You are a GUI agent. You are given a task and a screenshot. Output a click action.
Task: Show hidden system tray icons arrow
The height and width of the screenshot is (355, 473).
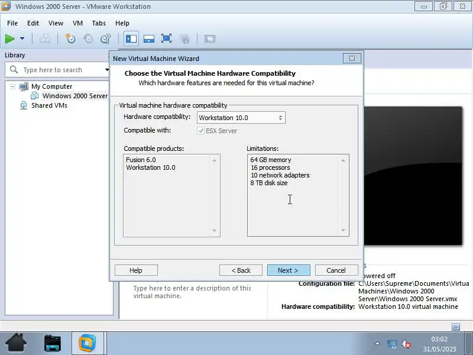377,343
